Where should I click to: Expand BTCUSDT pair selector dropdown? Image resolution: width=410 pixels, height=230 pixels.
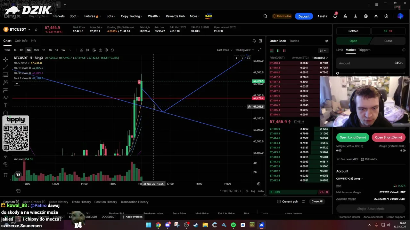click(29, 29)
